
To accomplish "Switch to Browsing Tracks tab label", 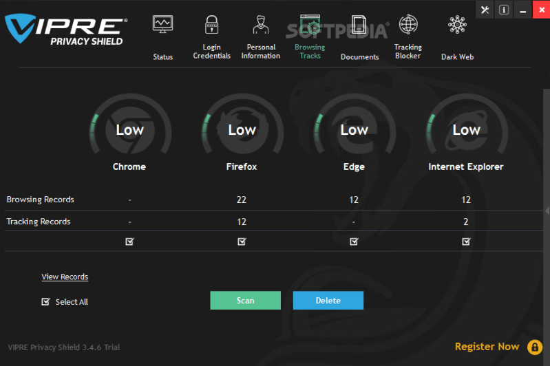I will [x=310, y=52].
